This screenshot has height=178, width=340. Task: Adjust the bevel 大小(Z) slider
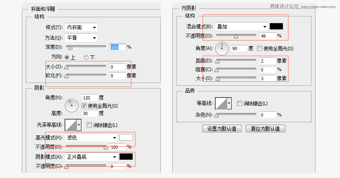click(x=86, y=67)
